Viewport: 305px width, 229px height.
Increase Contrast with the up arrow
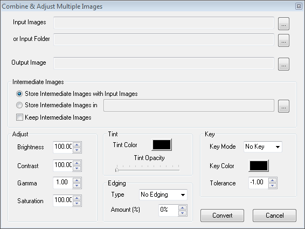click(x=77, y=163)
